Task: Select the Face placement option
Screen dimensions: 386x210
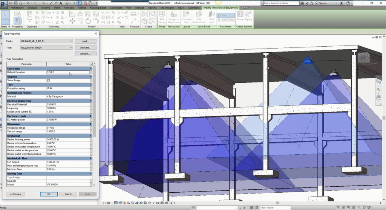Action: tap(225, 15)
